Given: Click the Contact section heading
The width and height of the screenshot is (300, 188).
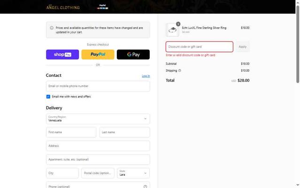Looking at the screenshot, I should click(54, 75).
